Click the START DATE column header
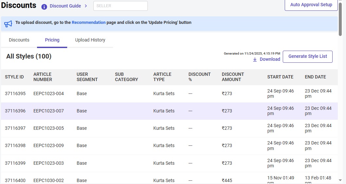This screenshot has height=184, width=346. pyautogui.click(x=280, y=77)
